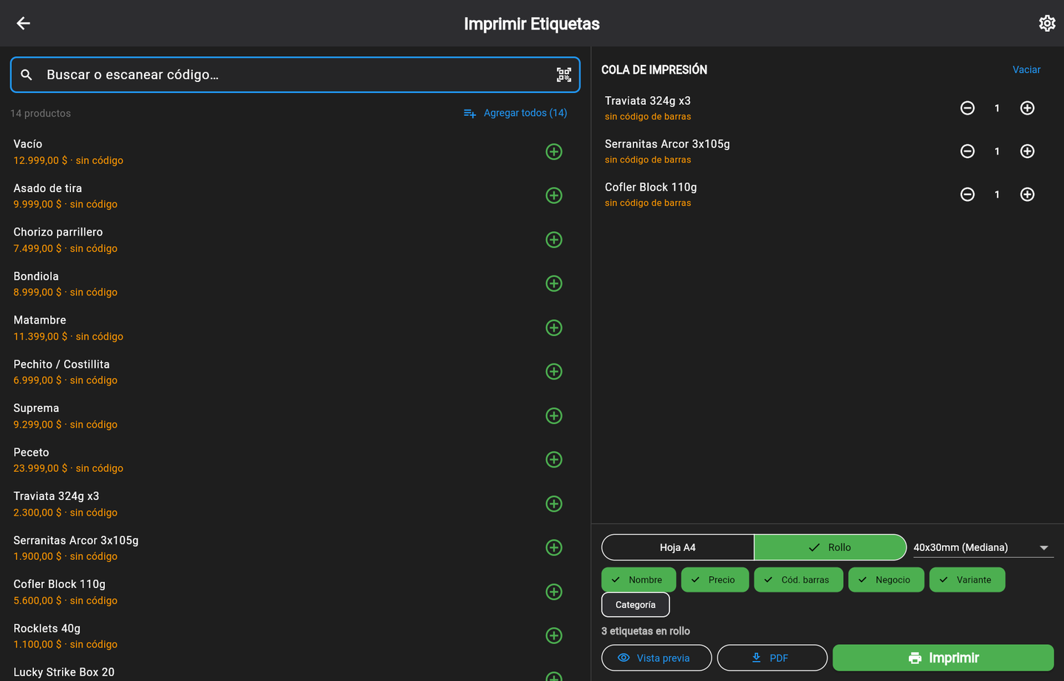Toggle the Precio label field chip
1064x681 pixels.
click(715, 580)
